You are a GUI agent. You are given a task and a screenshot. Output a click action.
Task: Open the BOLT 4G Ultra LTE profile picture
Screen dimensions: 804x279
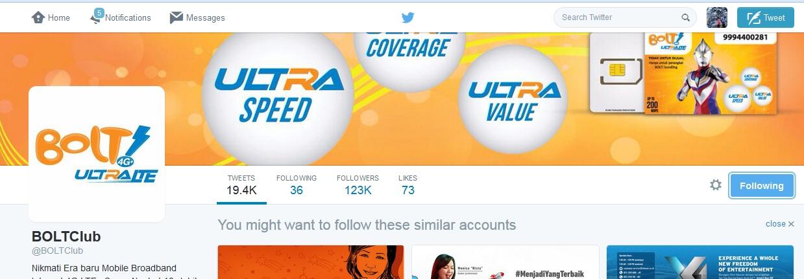(x=97, y=154)
